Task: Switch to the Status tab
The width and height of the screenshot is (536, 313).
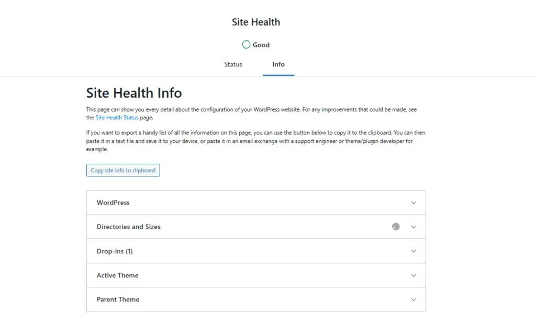Action: (233, 64)
